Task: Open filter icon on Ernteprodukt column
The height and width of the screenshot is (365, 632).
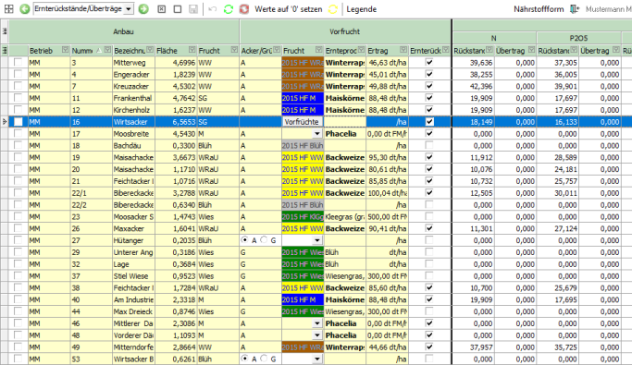Action: 361,50
